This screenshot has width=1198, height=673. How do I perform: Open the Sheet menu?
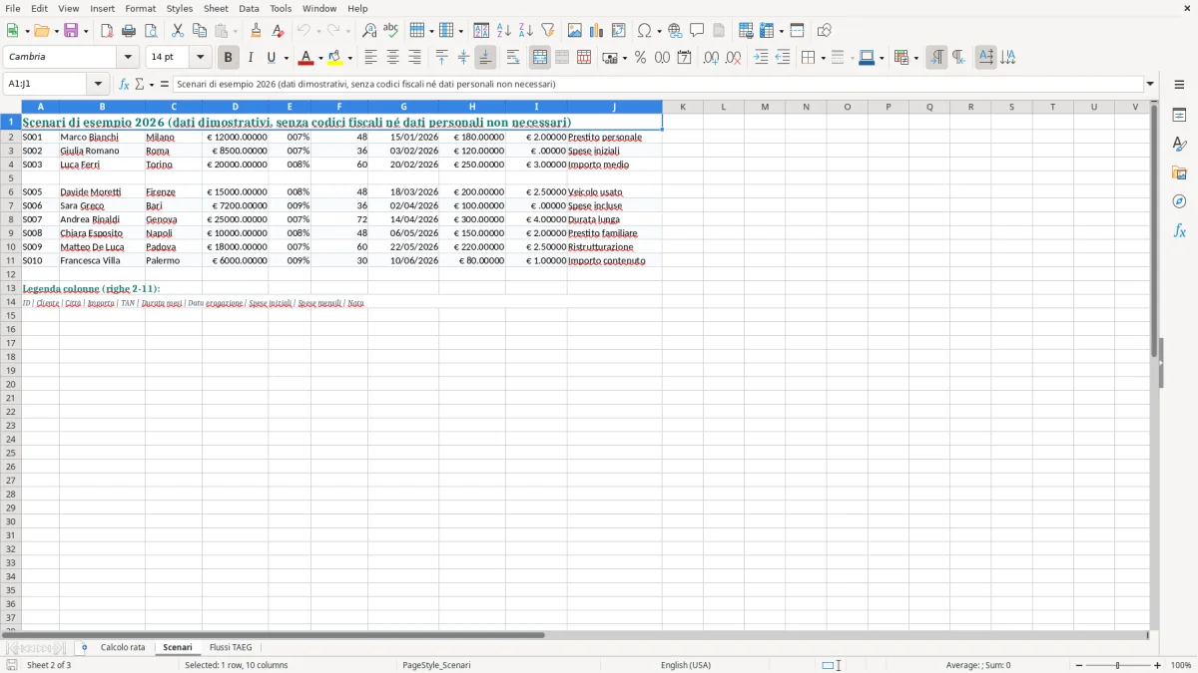pyautogui.click(x=216, y=8)
